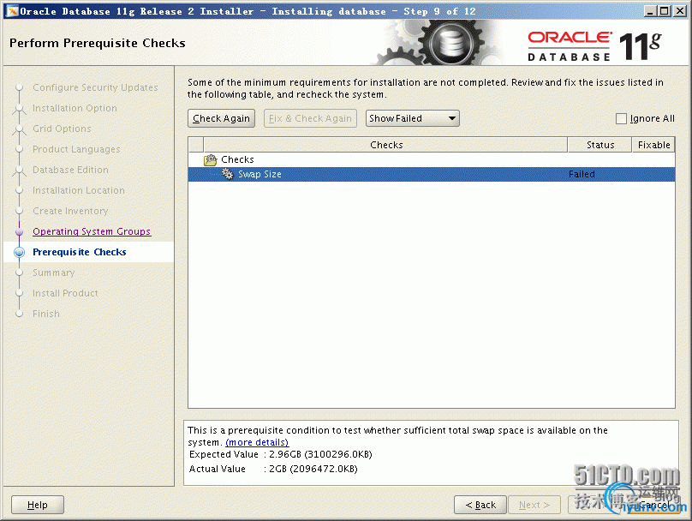The width and height of the screenshot is (692, 521).
Task: Click the Database Edition step
Action: 70,170
